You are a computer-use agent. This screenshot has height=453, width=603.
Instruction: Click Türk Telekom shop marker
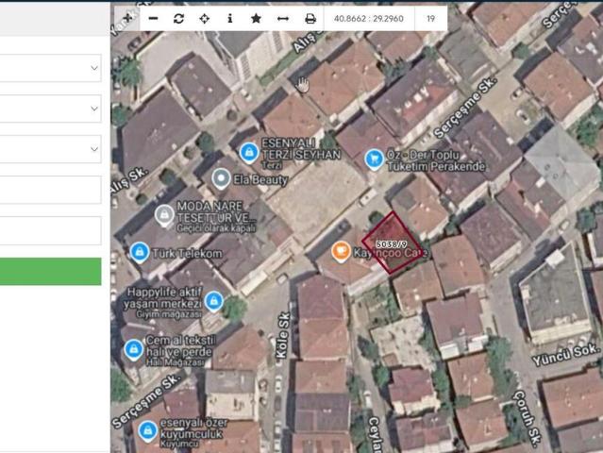(x=140, y=252)
